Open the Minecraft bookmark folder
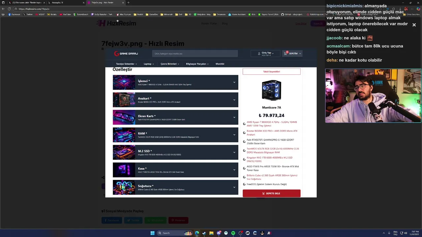Screen dimensions: 422x237 click(x=166, y=14)
